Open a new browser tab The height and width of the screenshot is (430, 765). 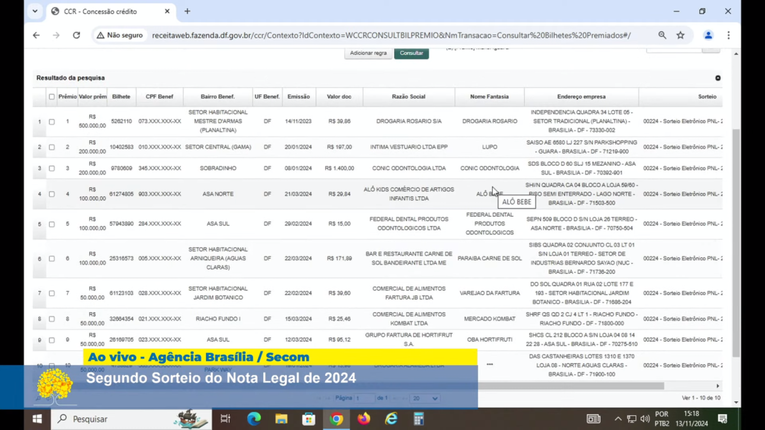coord(187,11)
